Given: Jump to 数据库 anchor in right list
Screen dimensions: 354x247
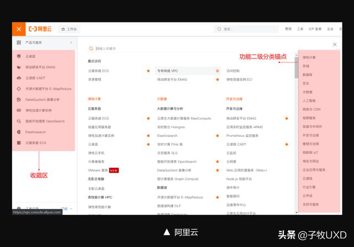Looking at the screenshot, I should click(308, 75).
